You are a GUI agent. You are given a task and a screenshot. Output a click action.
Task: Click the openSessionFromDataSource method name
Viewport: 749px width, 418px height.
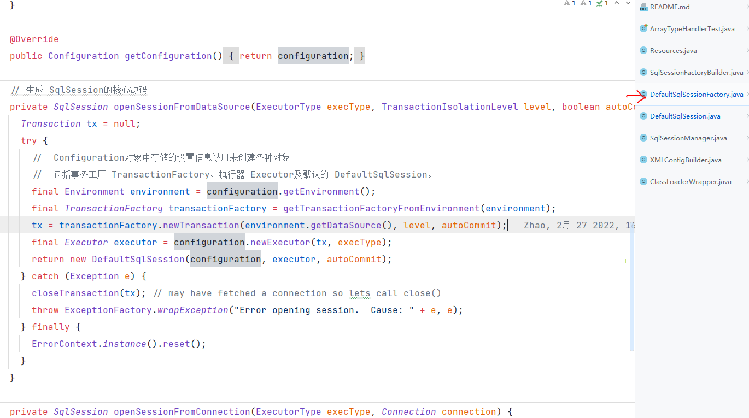tap(182, 107)
